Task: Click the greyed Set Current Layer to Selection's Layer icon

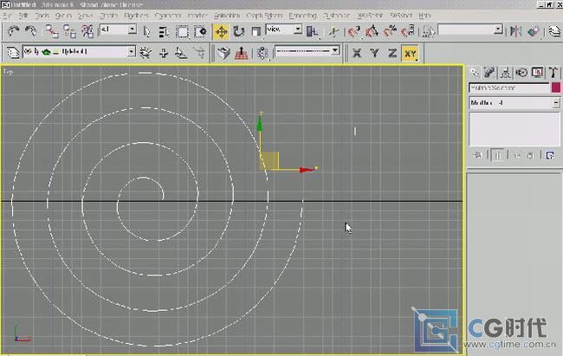Action: tap(199, 53)
